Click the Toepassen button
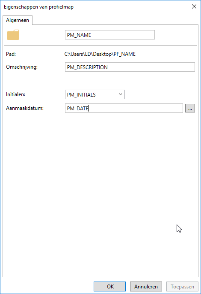 182,287
